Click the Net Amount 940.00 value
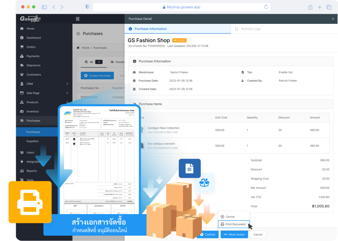The height and width of the screenshot is (241, 338). click(325, 188)
